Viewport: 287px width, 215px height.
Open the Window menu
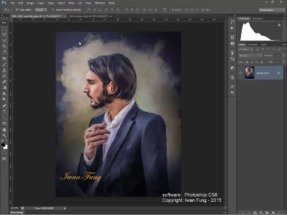coord(100,3)
